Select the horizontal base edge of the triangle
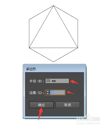108x128 pixels. point(54,48)
